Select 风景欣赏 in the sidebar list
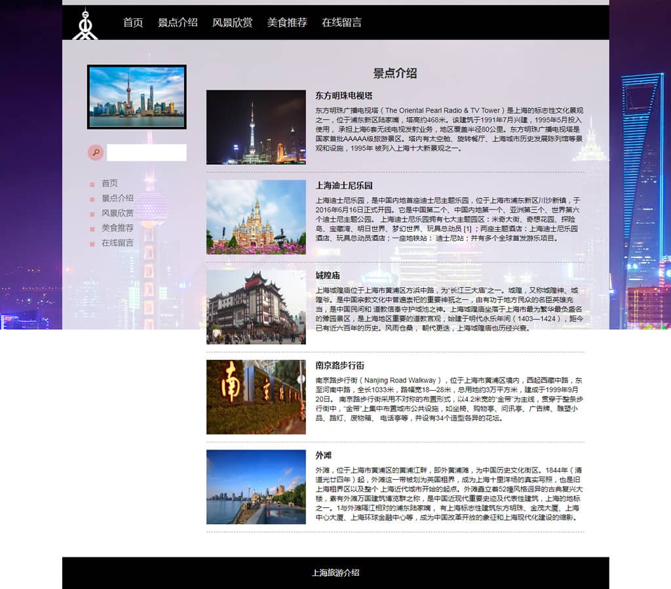This screenshot has height=589, width=671. [117, 213]
